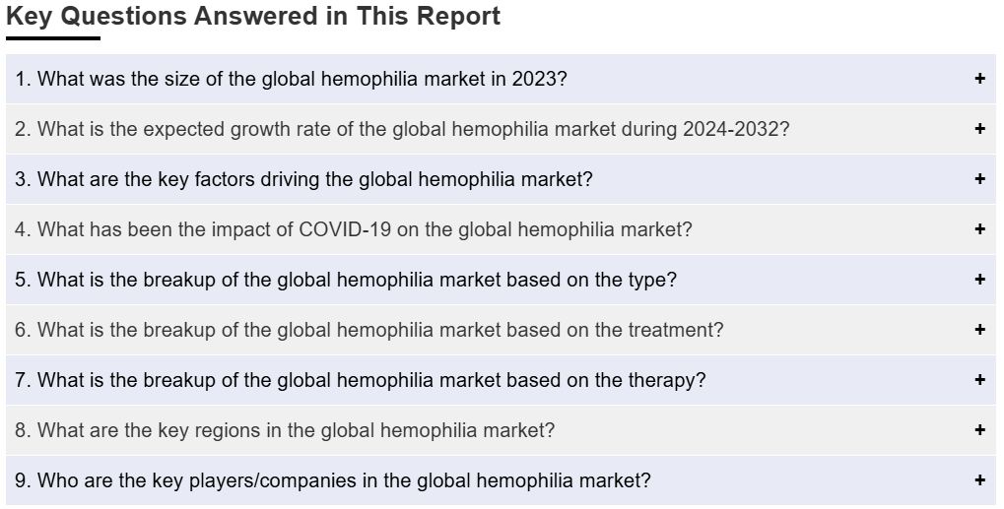
Task: Expand the 2024-2032 growth rate question
Action: [x=501, y=129]
